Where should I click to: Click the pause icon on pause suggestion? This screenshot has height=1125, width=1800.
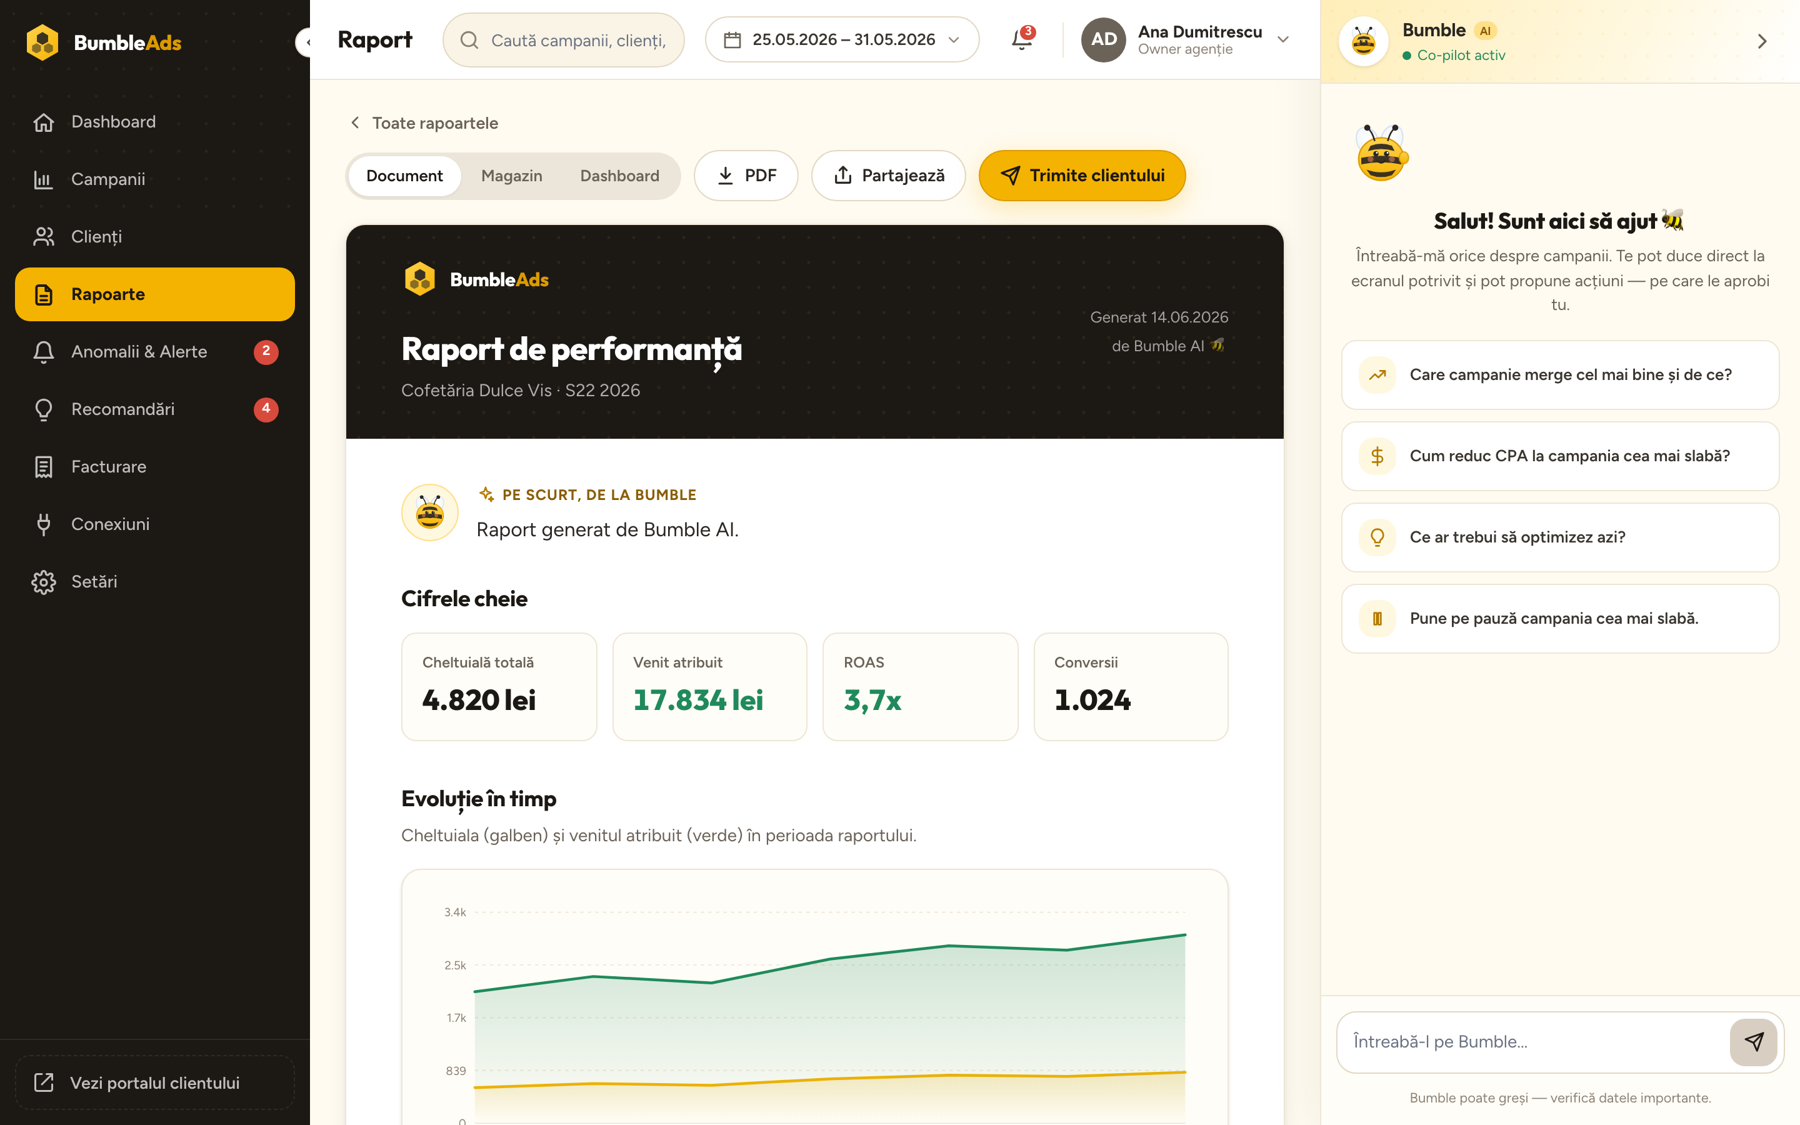click(x=1377, y=618)
